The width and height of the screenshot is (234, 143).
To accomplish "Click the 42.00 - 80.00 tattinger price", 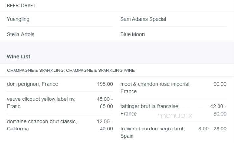I will click(218, 110).
